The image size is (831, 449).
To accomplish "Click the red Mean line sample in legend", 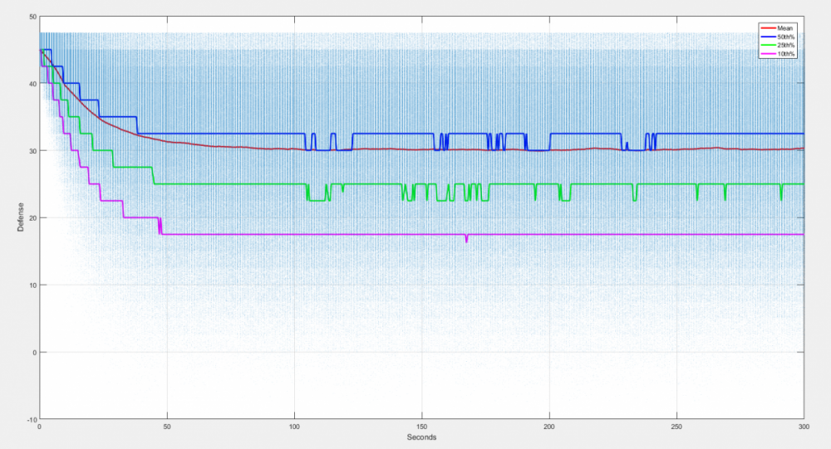I will click(x=768, y=27).
